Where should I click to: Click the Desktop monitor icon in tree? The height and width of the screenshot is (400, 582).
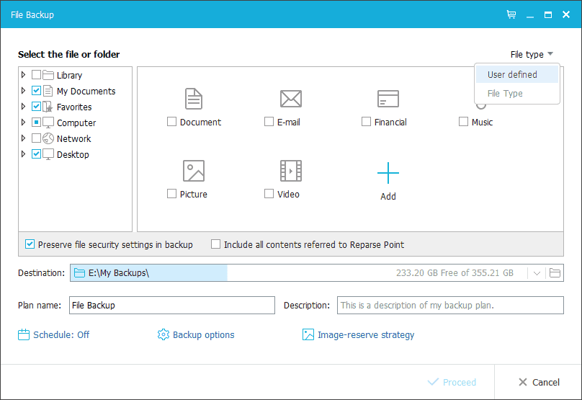click(48, 154)
